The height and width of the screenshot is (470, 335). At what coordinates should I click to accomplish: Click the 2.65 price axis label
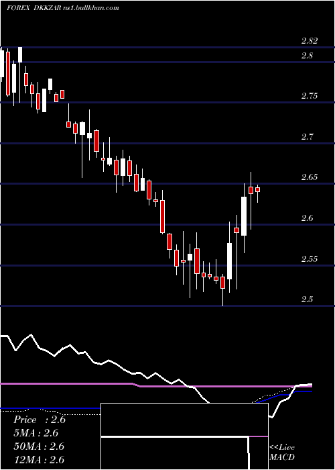310,177
